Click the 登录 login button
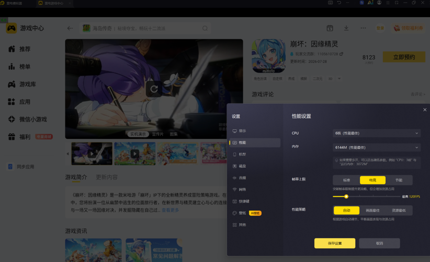 (x=380, y=28)
